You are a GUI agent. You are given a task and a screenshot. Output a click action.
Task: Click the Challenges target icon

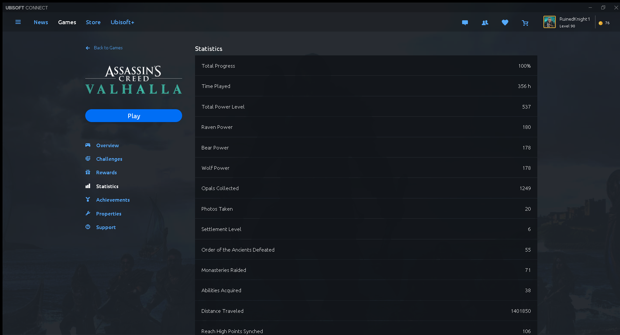coord(88,158)
